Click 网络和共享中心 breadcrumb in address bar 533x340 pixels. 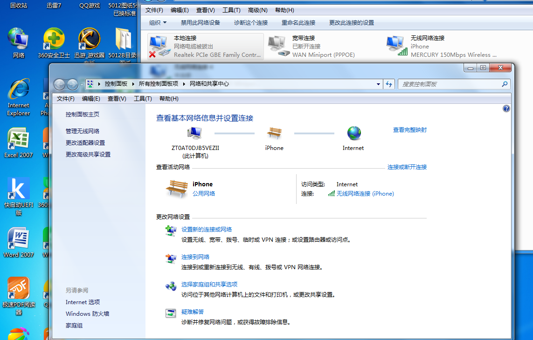point(209,84)
